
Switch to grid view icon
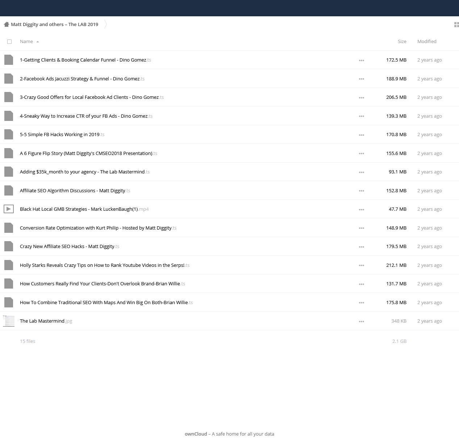click(456, 25)
